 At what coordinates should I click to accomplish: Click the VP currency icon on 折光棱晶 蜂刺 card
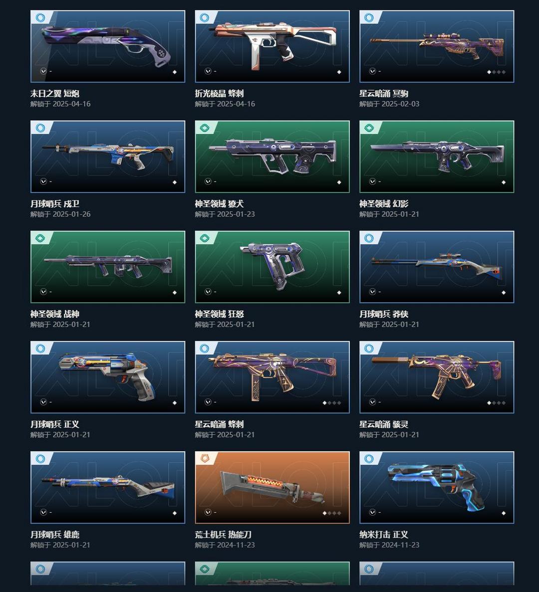coord(208,71)
